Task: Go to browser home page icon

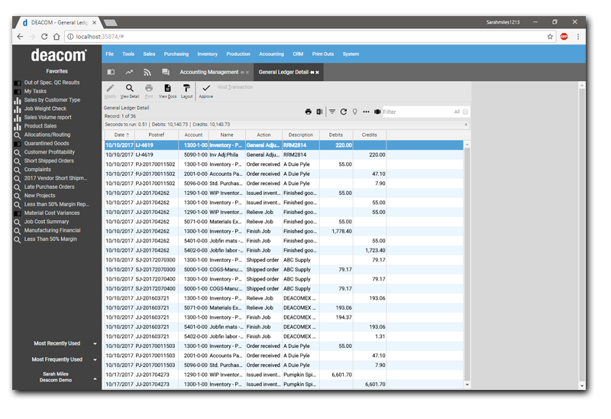Action: 57,37
